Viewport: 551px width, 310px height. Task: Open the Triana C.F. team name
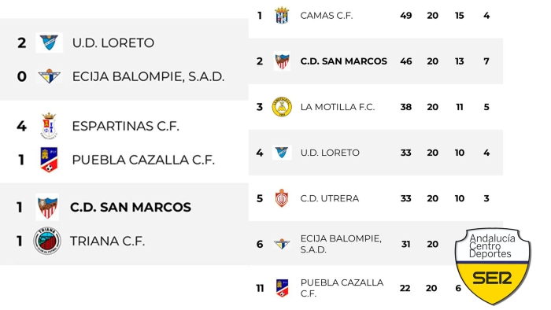pos(107,242)
